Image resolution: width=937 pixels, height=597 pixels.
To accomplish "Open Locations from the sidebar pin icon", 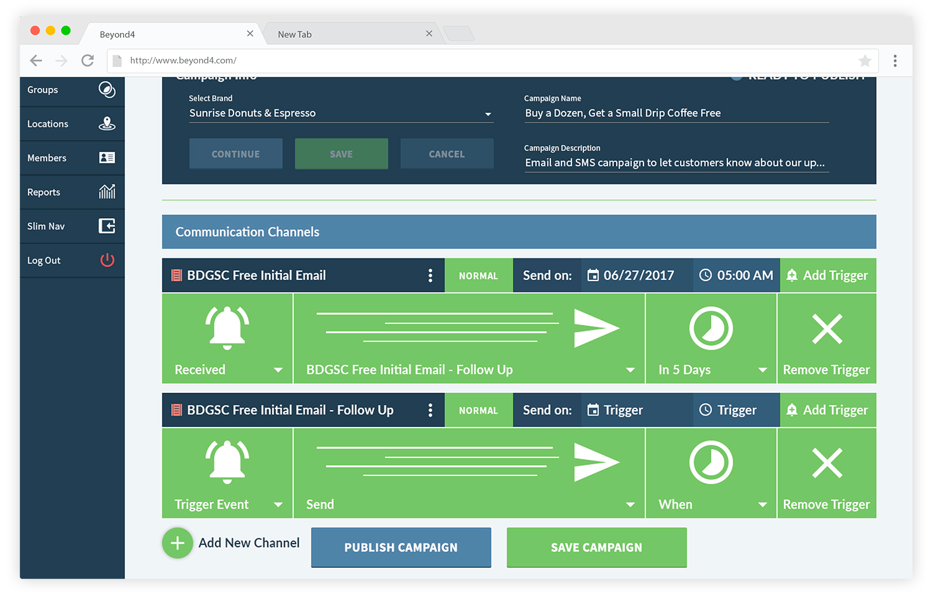I will (x=107, y=123).
